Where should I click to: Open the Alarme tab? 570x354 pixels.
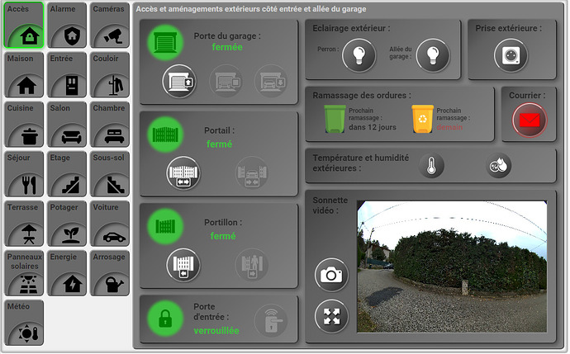click(66, 26)
